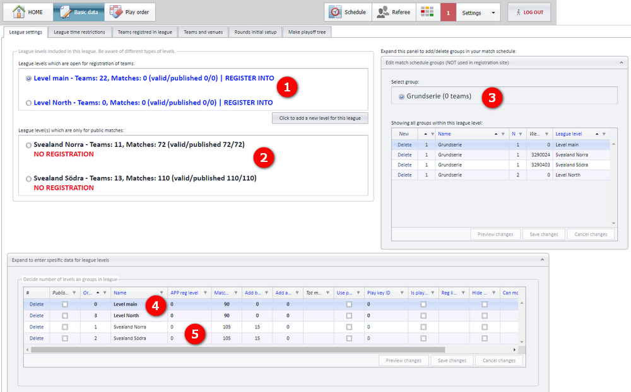Screen dimensions: 631x392
Task: Click scroll-right arrow of levels table scrollbar
Action: (514, 350)
